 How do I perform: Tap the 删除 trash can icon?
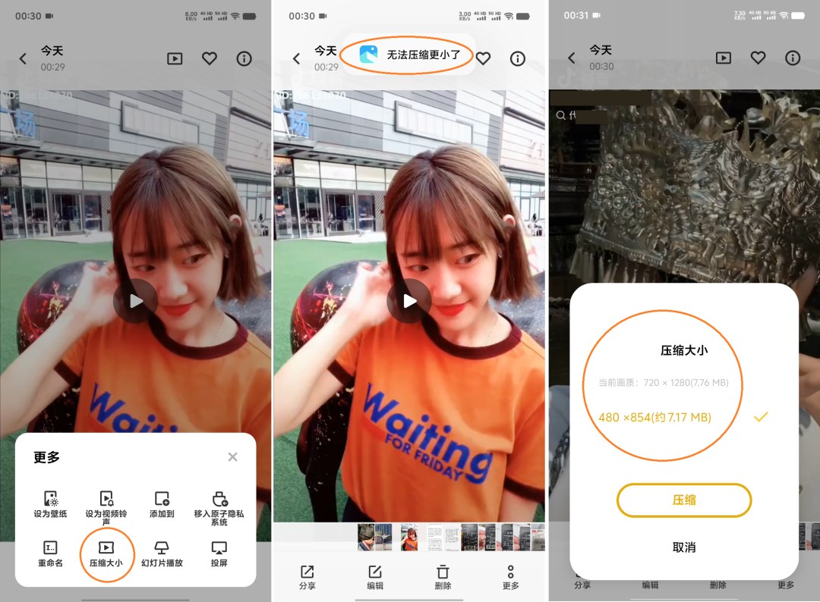[x=443, y=572]
